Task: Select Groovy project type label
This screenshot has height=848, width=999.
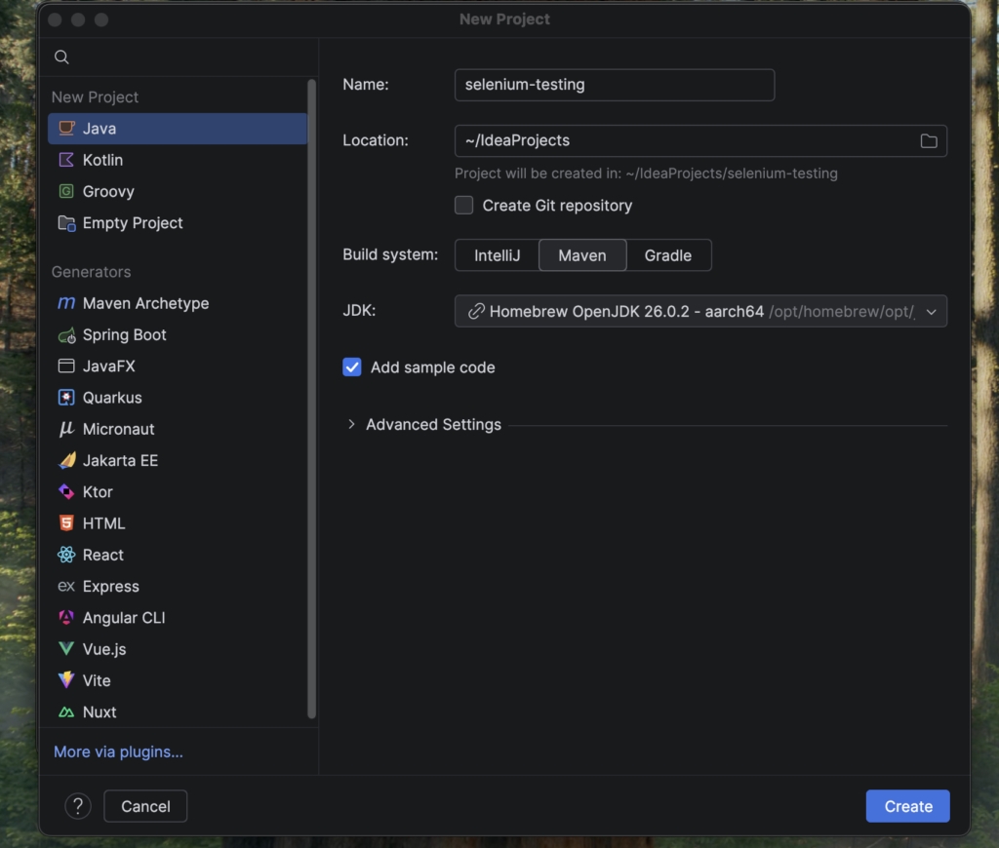Action: [108, 192]
